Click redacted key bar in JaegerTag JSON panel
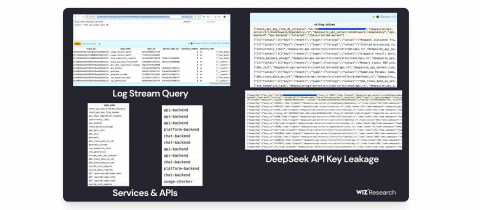This screenshot has height=210, width=480. [x=300, y=95]
